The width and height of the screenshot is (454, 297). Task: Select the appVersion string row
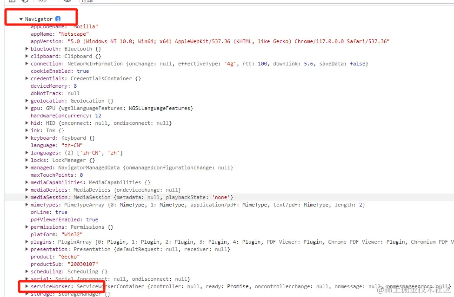[x=210, y=41]
